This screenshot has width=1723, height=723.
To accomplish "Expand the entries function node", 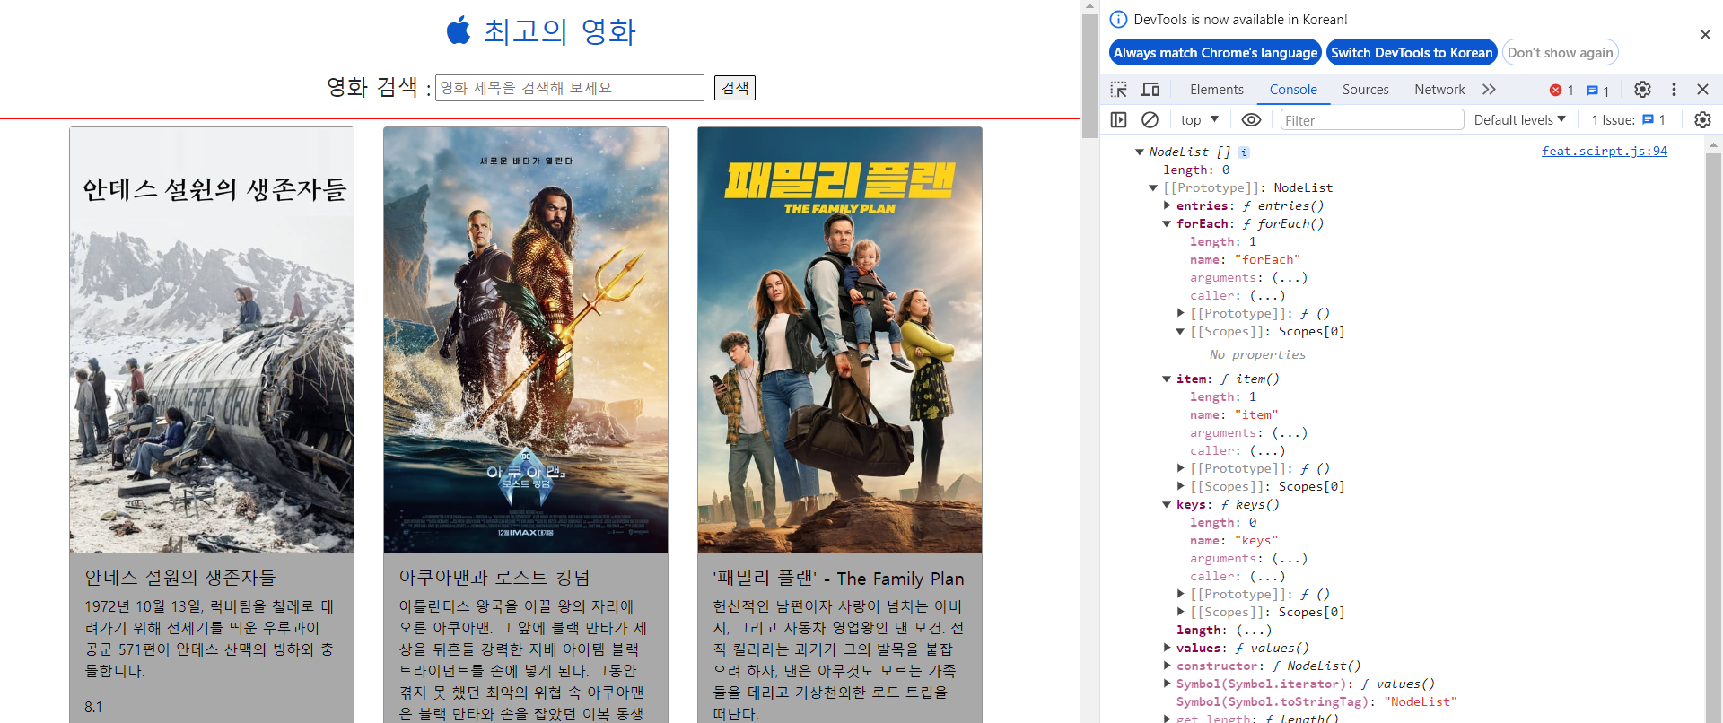I will click(1167, 205).
